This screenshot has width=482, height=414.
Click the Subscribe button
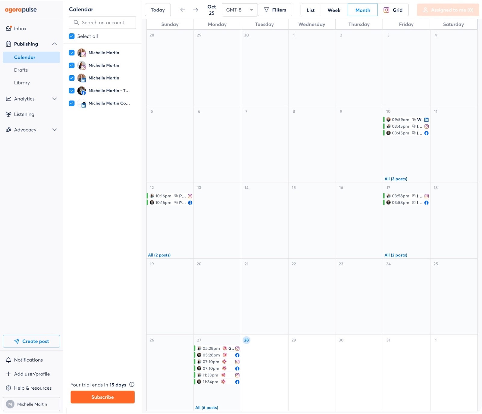pyautogui.click(x=102, y=397)
